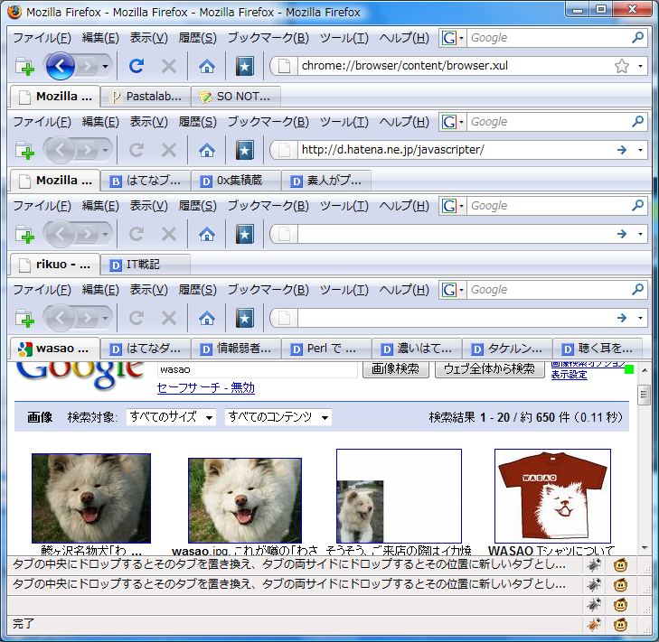The height and width of the screenshot is (642, 659).
Task: Focus the wasao image search field
Action: [x=258, y=369]
